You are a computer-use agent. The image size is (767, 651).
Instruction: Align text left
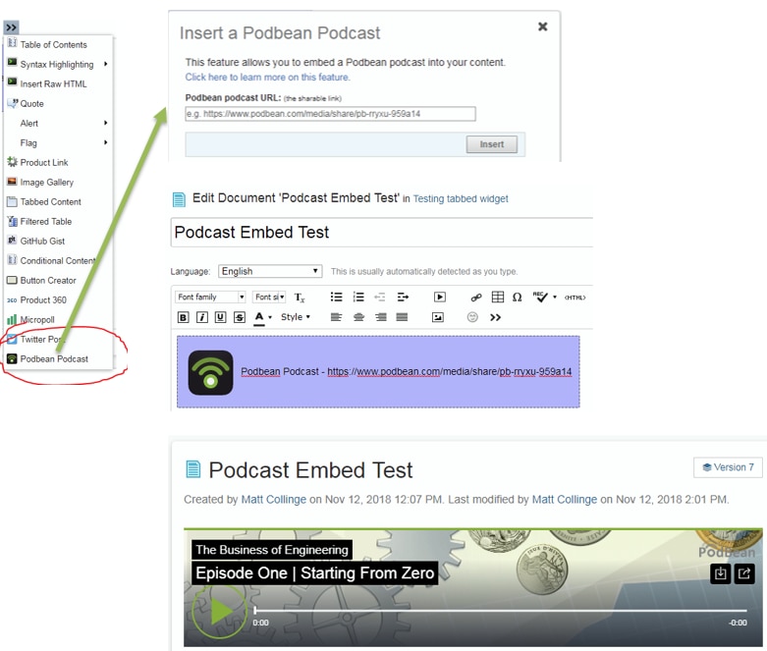coord(336,317)
